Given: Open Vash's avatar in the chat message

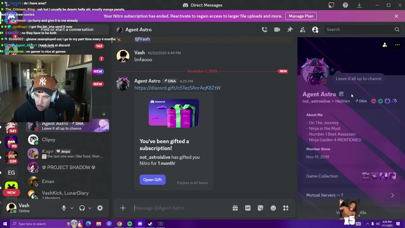Looking at the screenshot, I should click(123, 56).
